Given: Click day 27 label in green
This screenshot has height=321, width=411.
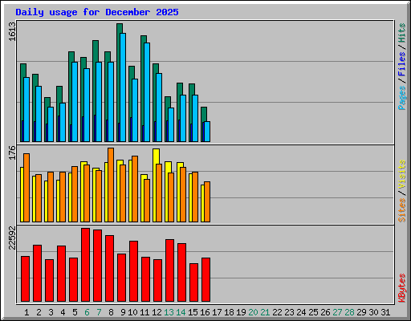Looking at the screenshot, I should tap(337, 312).
